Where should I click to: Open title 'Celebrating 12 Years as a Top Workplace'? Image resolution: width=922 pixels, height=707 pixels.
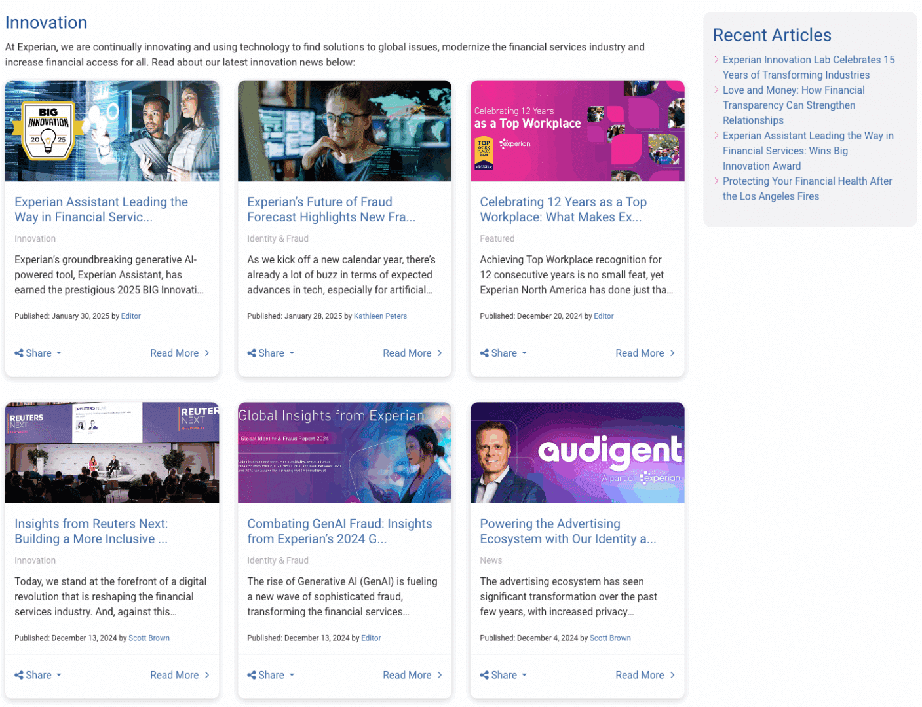563,209
